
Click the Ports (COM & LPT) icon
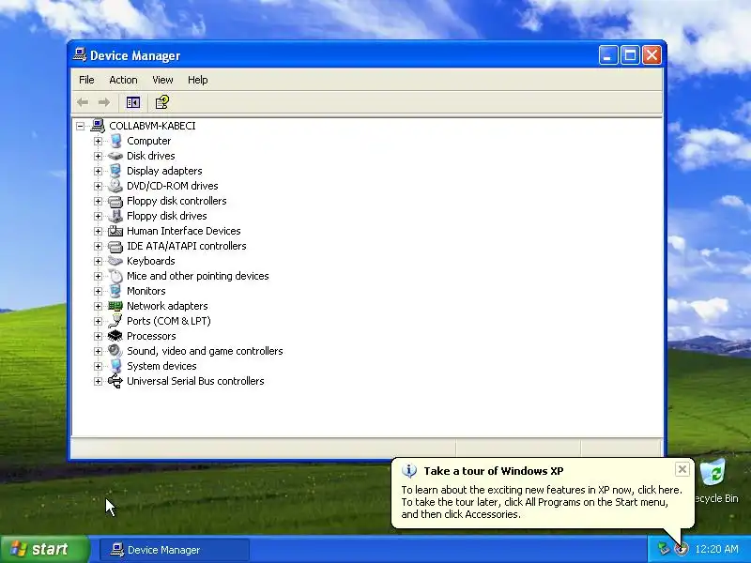click(115, 321)
